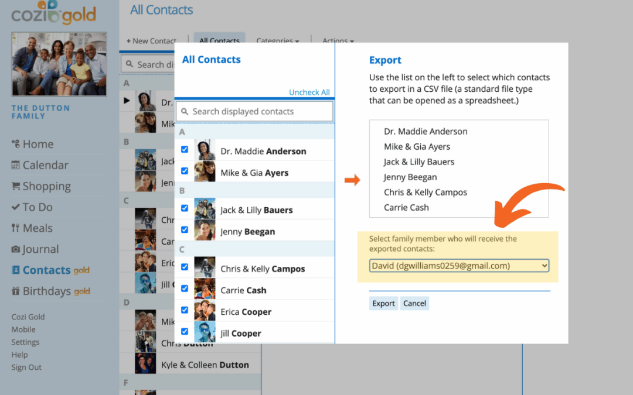Screen dimensions: 633x395
Task: Click the Cozi Gold logo
Action: [53, 12]
